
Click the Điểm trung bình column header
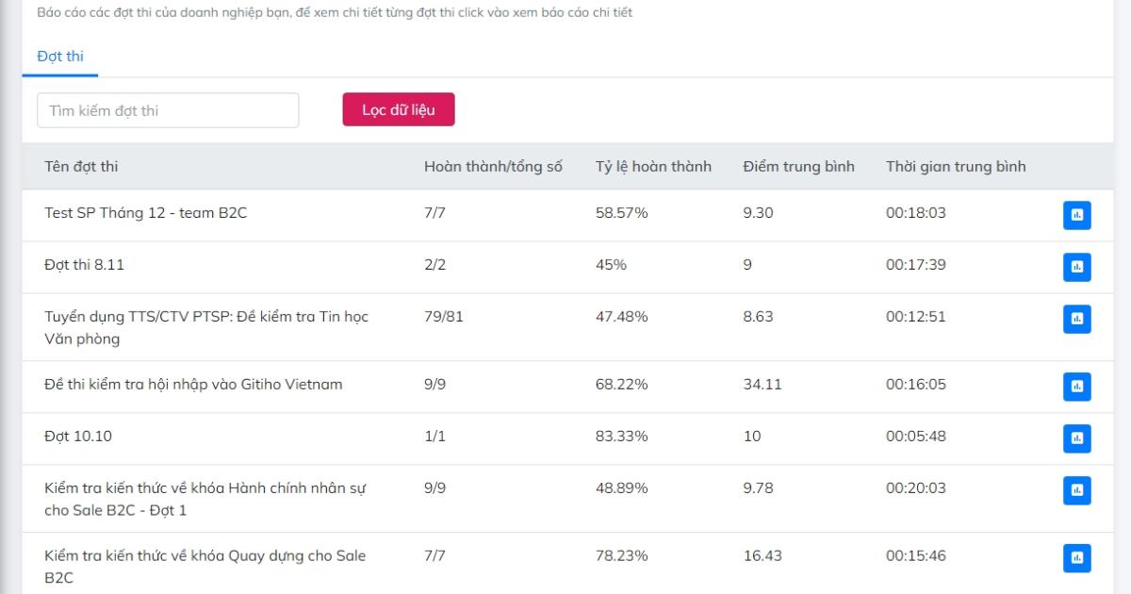coord(798,167)
